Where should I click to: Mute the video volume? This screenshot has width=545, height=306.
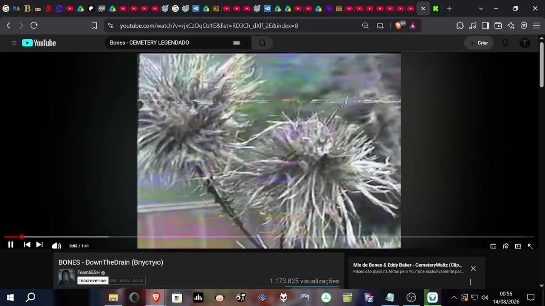56,246
